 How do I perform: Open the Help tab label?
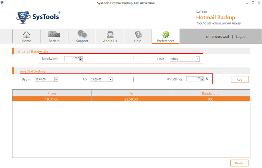pos(138,41)
